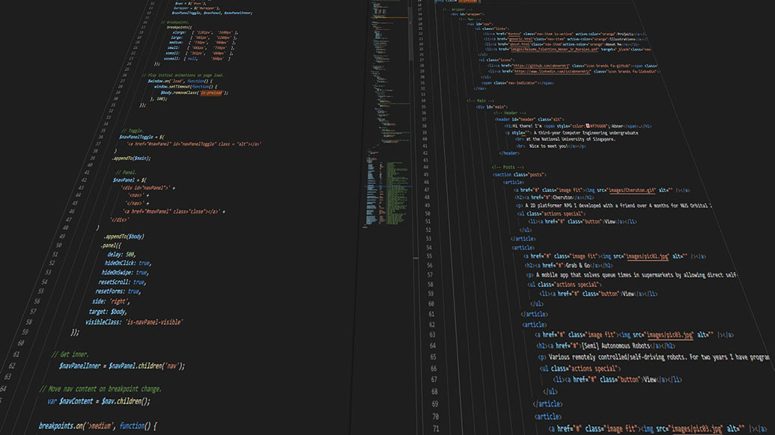Click '// Move nav content on breakpoint change.'
The image size is (775, 435).
coord(100,389)
